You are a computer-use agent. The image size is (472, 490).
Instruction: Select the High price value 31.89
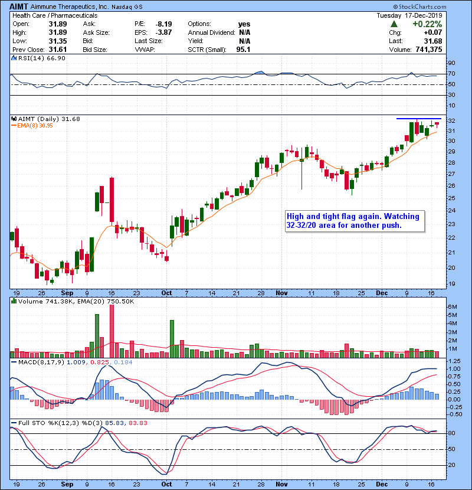click(x=58, y=32)
